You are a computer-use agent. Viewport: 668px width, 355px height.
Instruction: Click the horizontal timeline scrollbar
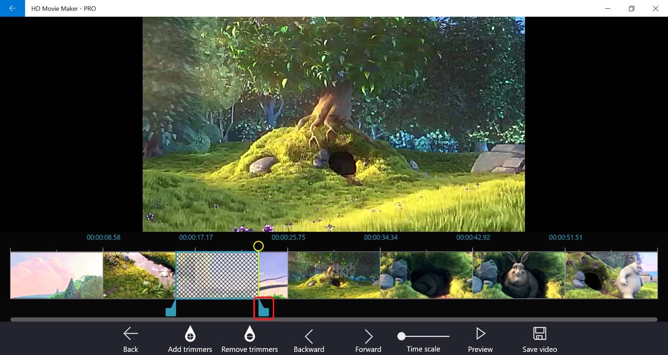coord(334,319)
